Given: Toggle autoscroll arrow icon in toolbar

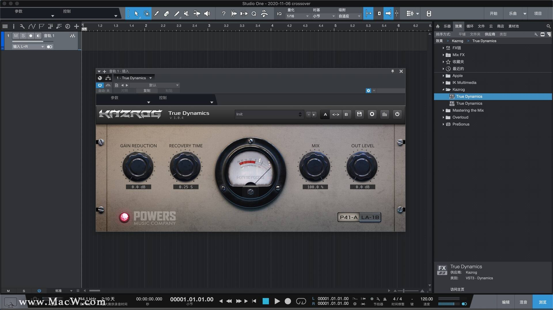Looking at the screenshot, I should [x=388, y=14].
